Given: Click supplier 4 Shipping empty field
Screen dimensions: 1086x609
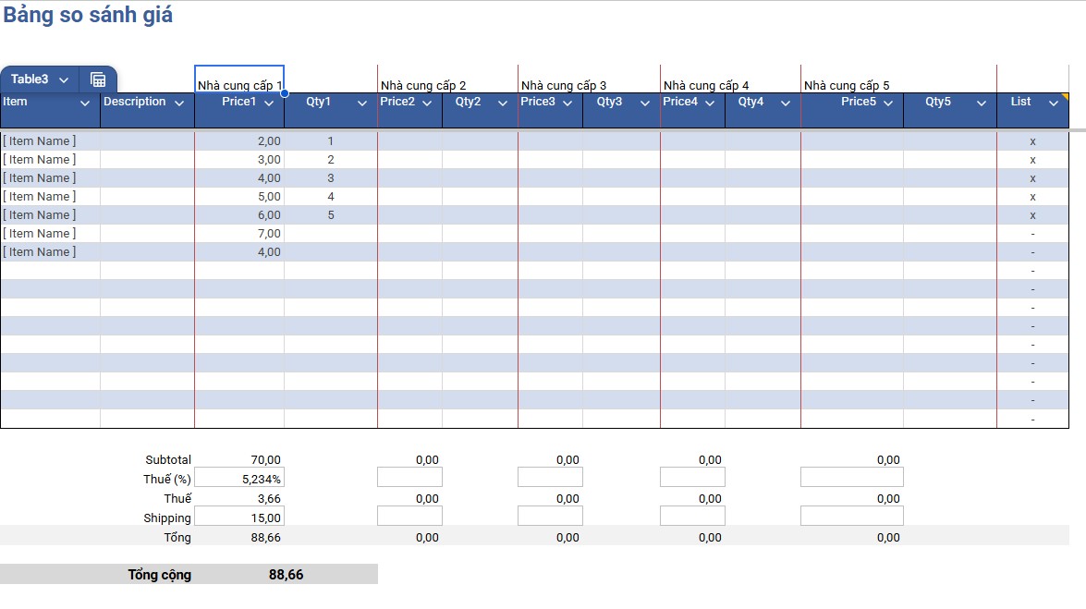Looking at the screenshot, I should point(692,517).
